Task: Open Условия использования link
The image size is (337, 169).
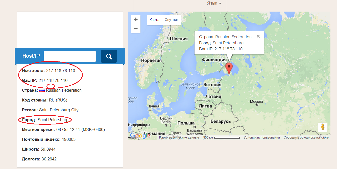Action: tap(262, 138)
